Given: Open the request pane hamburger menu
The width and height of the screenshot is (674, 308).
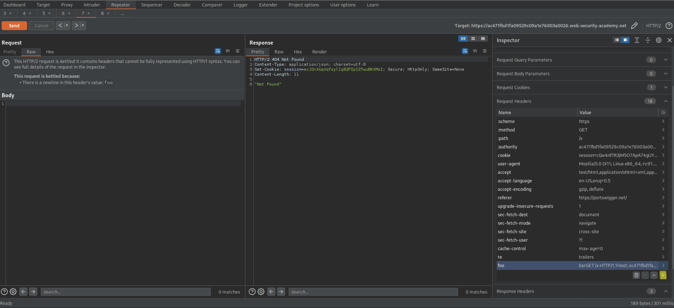Looking at the screenshot, I should 238,51.
